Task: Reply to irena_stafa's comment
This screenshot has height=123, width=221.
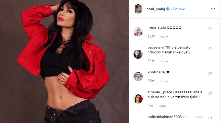Action: coord(164,36)
